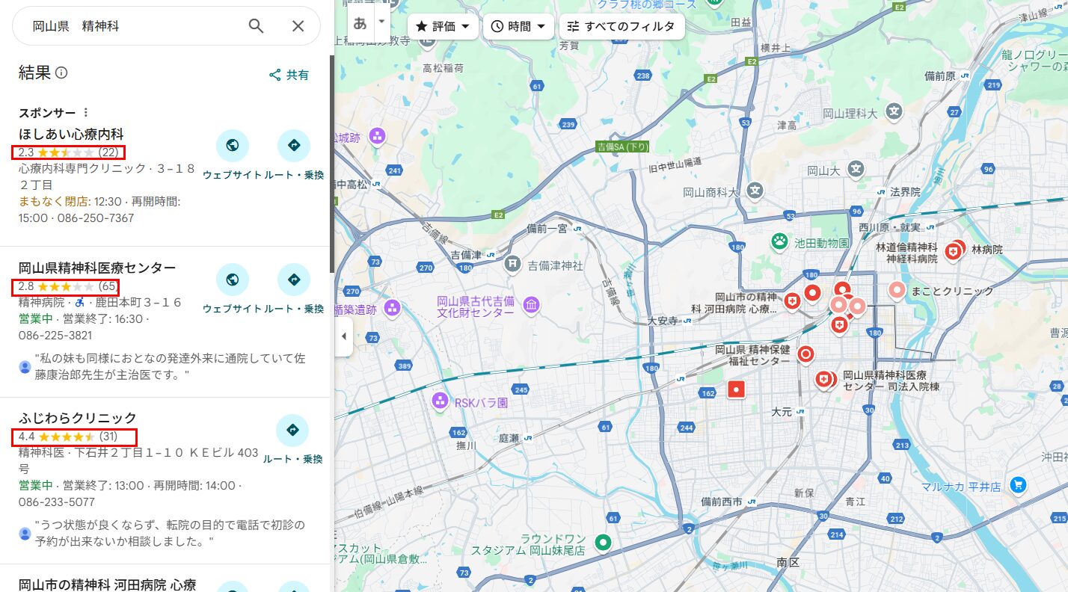Get directions icon for ふじわらクリニック

(x=292, y=431)
